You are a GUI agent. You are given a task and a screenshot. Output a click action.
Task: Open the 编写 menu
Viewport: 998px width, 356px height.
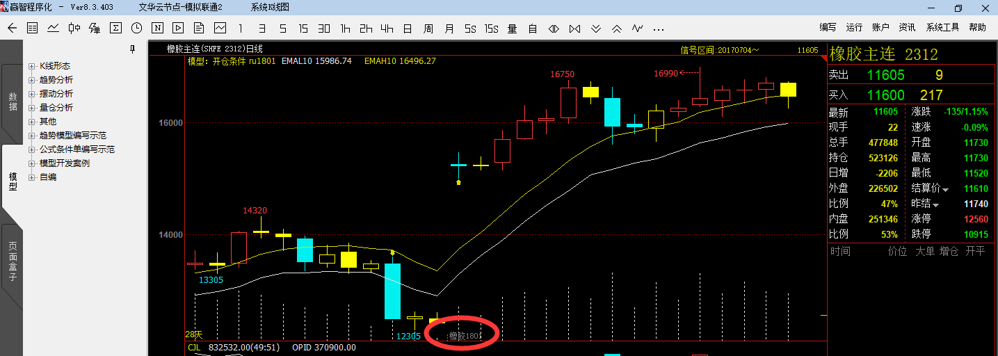click(828, 28)
